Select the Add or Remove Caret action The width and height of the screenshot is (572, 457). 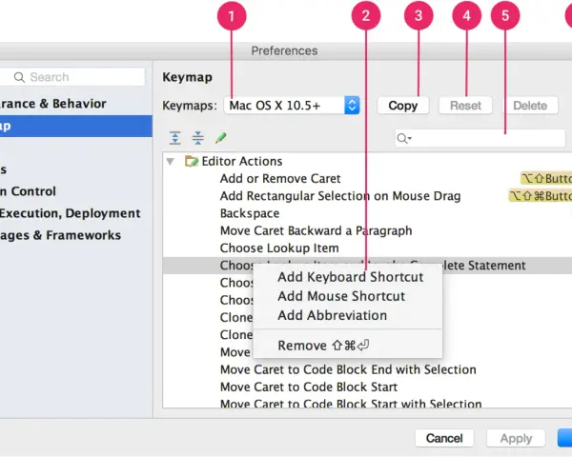tap(280, 179)
